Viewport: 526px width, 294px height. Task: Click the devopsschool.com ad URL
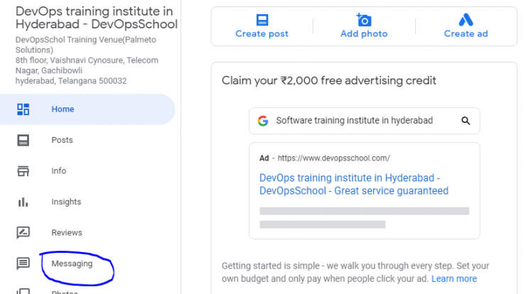pos(334,158)
